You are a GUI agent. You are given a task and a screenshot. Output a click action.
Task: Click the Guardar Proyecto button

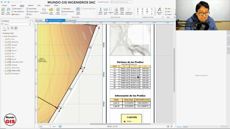point(103,2)
